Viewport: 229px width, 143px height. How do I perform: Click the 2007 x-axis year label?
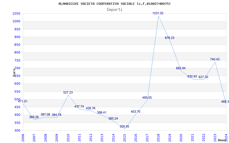(34, 138)
